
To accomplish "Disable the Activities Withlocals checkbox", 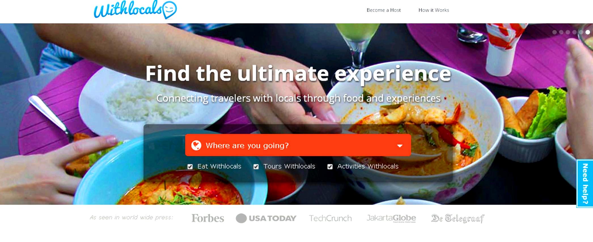I will (330, 167).
